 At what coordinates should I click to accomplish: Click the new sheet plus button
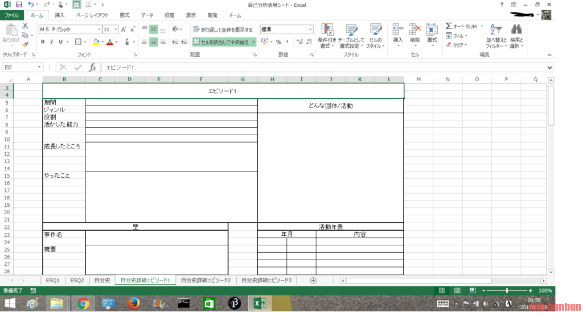[x=313, y=280]
